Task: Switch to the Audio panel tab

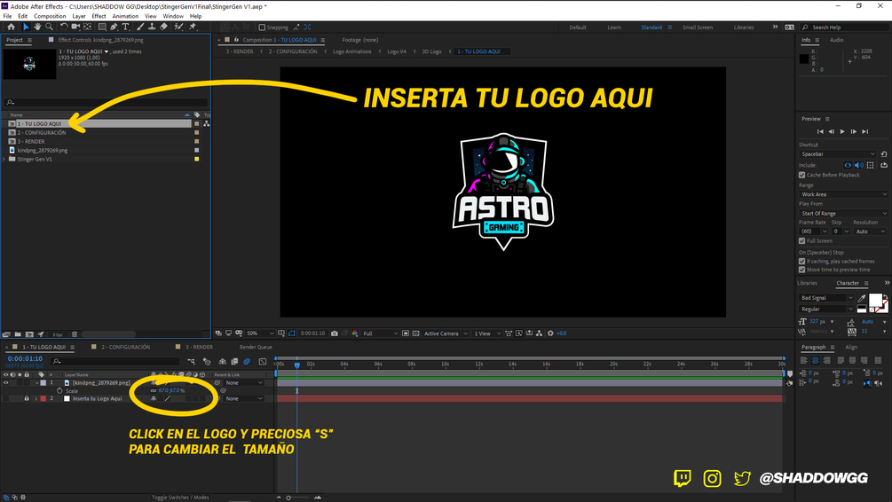Action: point(836,40)
